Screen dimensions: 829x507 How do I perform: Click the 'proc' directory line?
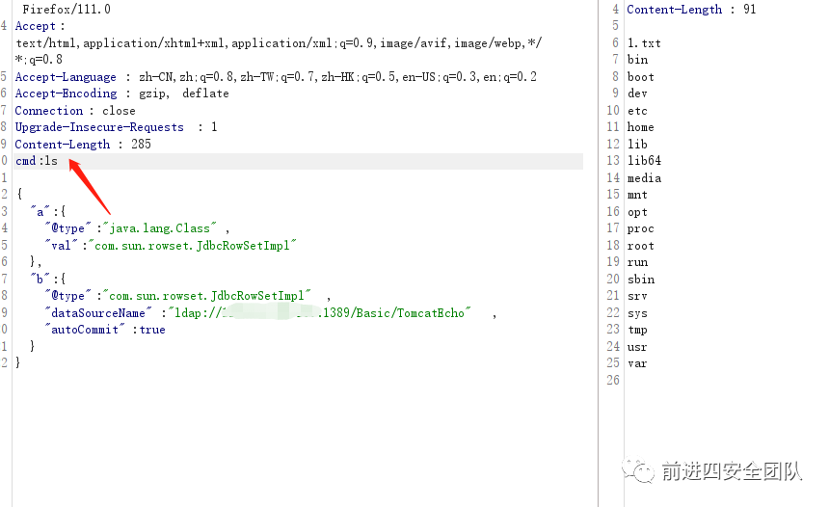tap(641, 228)
